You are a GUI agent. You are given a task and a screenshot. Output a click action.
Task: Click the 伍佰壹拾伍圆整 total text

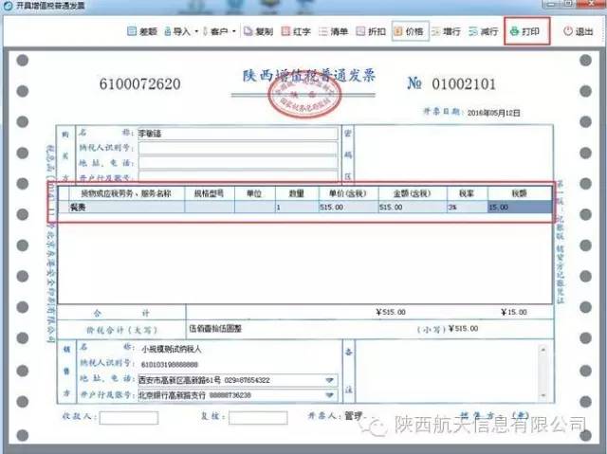tap(215, 329)
